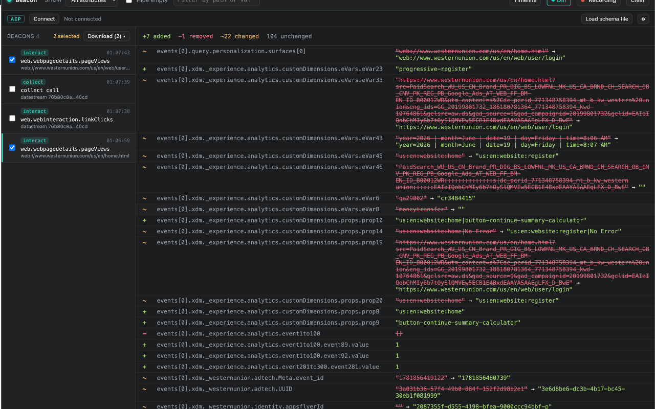Click the eVars.eVar45 path row
The image size is (655, 409).
coord(270,156)
